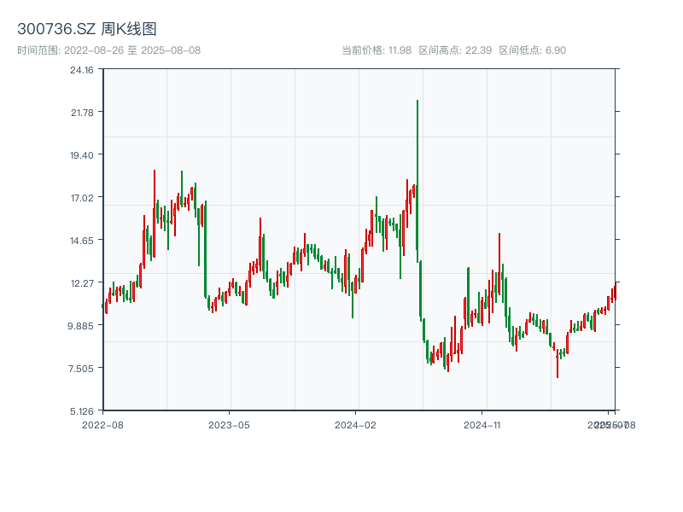
Task: Click the 区间高点 22.39 label
Action: point(455,50)
